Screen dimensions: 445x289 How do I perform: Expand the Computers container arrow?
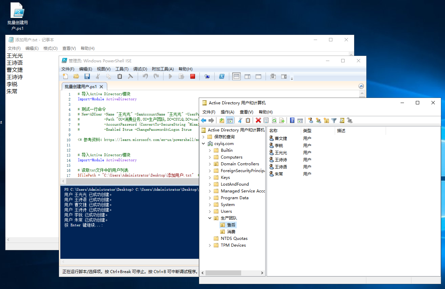210,157
